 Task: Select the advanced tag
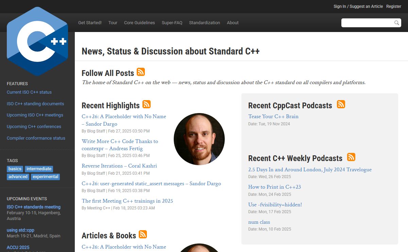(x=18, y=177)
